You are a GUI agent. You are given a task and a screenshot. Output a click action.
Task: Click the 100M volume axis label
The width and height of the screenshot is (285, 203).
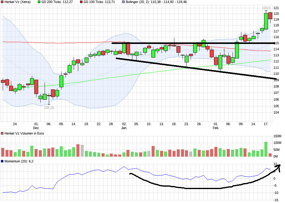point(277,143)
